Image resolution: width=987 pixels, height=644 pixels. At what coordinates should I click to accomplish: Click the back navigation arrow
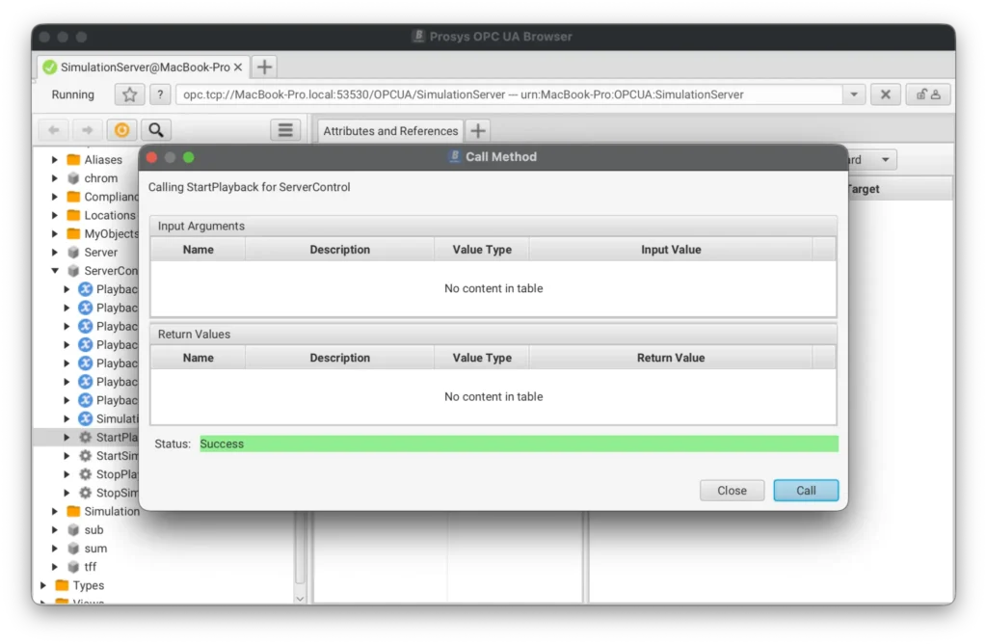(x=54, y=130)
